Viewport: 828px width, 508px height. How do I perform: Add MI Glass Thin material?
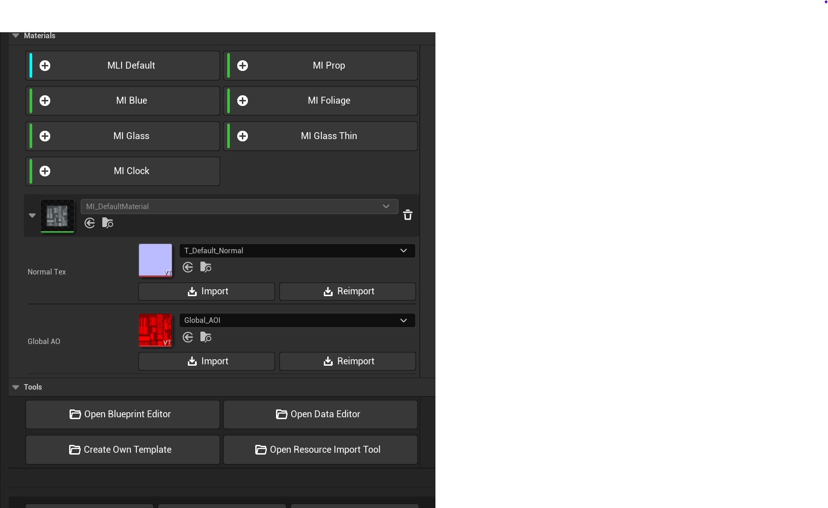(320, 136)
